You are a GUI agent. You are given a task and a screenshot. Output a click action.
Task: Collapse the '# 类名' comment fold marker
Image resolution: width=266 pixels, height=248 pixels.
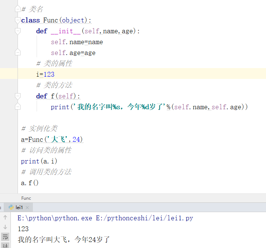[x=18, y=9]
